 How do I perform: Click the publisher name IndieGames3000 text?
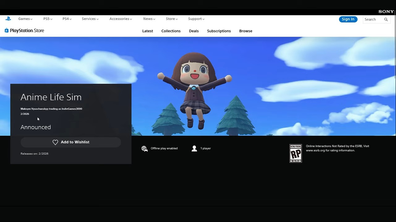pyautogui.click(x=51, y=109)
